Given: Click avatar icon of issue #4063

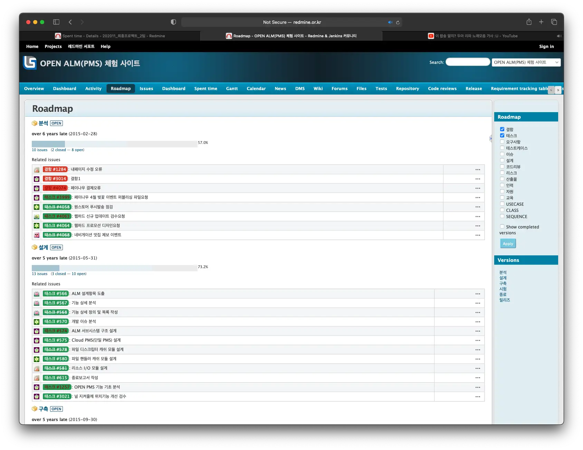Looking at the screenshot, I should (x=37, y=216).
